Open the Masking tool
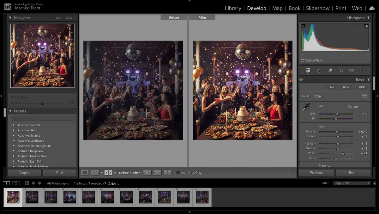Image resolution: width=379 pixels, height=214 pixels. click(351, 70)
